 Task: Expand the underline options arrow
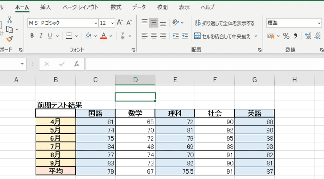[58, 36]
